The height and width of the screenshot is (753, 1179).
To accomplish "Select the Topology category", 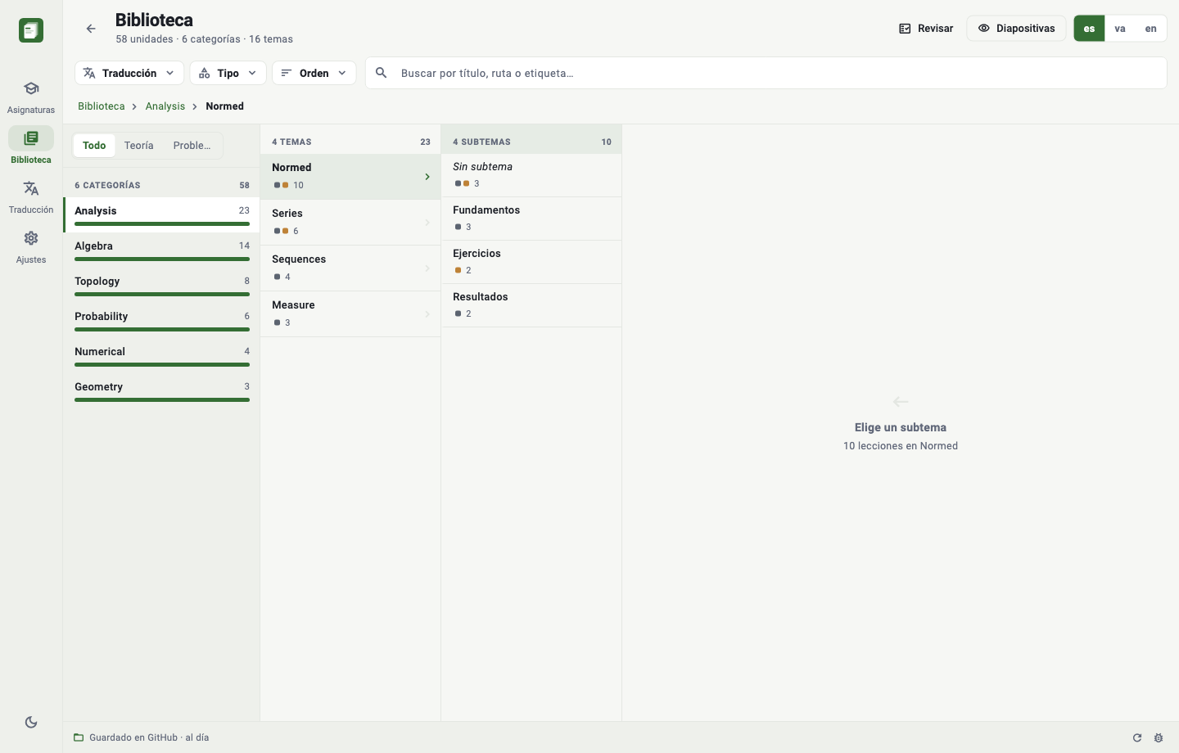I will [x=162, y=285].
